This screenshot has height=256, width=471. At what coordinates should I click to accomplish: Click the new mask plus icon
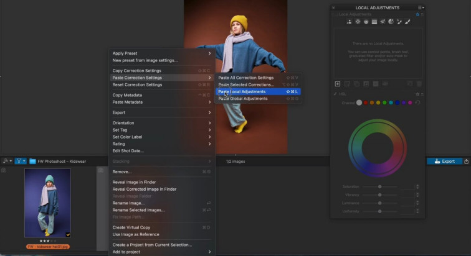(x=338, y=84)
